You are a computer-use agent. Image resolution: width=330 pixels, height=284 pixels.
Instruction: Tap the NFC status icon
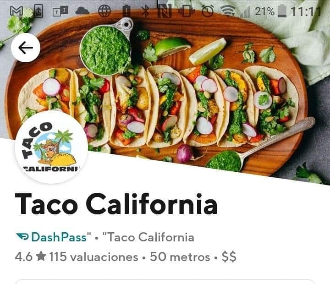coord(165,11)
